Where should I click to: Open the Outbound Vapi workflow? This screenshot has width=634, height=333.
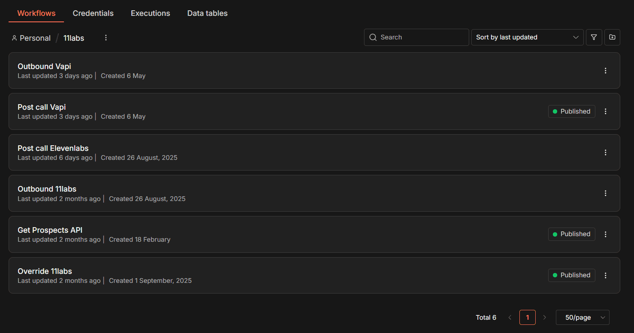point(314,71)
